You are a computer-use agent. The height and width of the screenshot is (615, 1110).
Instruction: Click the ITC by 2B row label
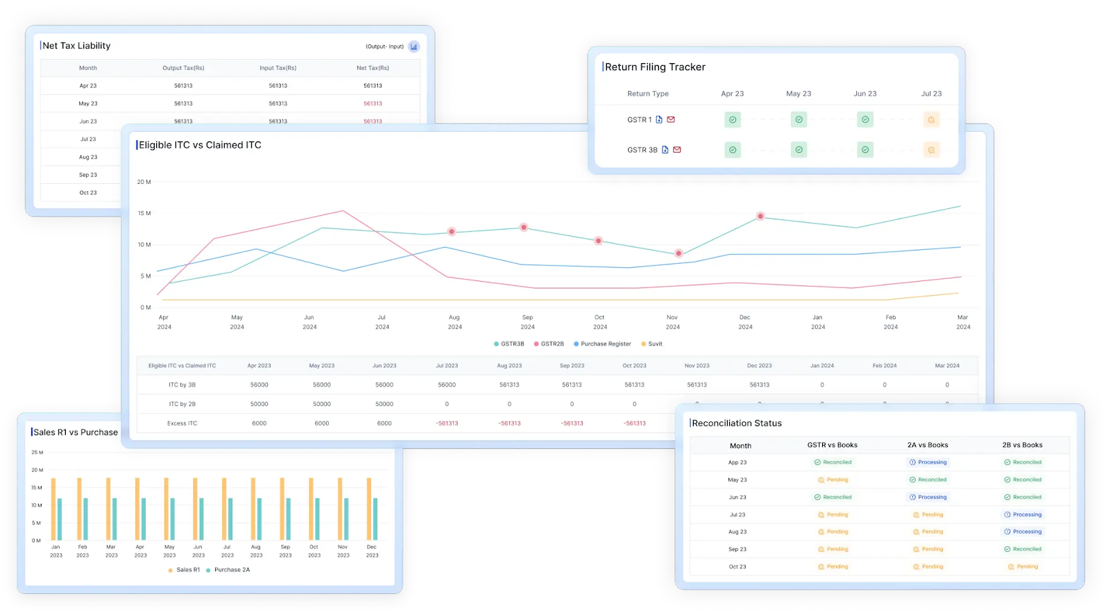click(x=182, y=404)
